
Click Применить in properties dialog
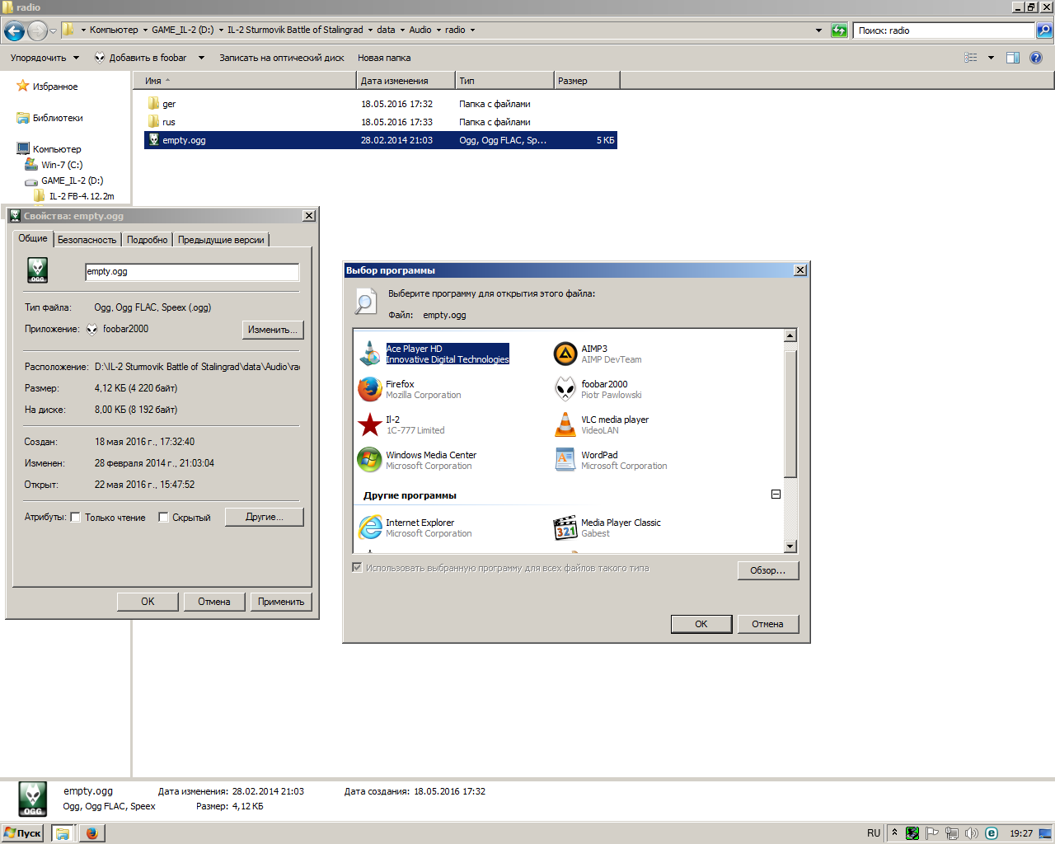[281, 602]
